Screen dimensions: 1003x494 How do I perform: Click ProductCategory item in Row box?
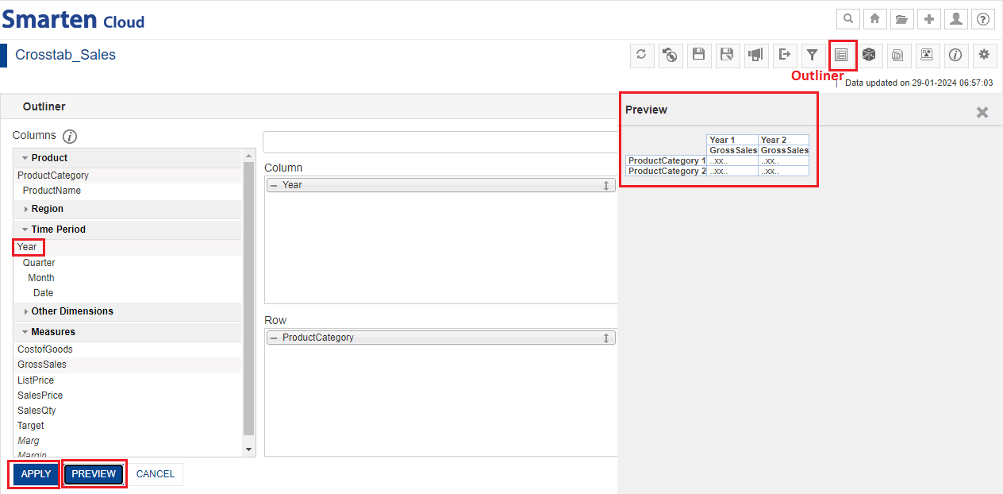[441, 338]
